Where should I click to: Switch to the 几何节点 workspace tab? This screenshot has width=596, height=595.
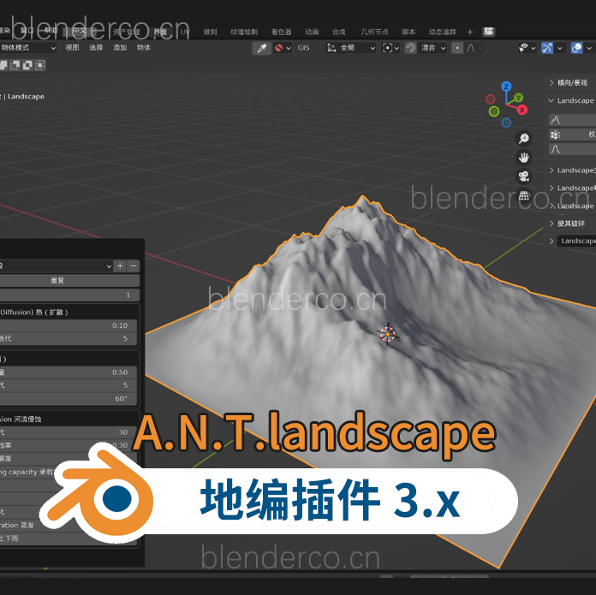[x=374, y=32]
